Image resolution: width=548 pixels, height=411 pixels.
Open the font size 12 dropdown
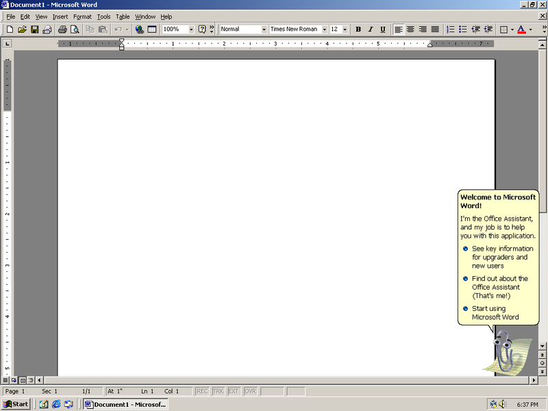[345, 29]
